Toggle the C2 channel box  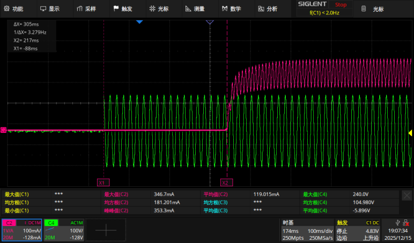[22, 230]
